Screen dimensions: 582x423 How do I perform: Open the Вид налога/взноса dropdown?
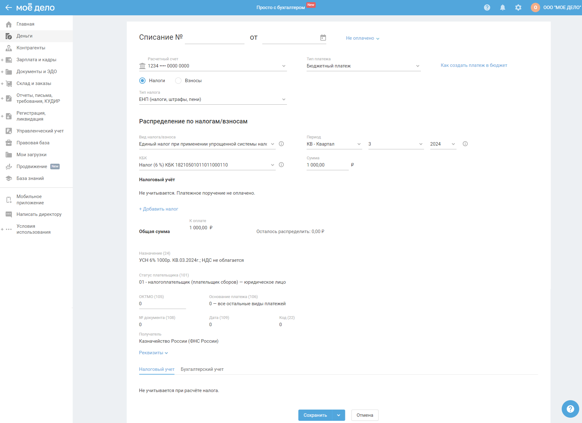pyautogui.click(x=207, y=144)
